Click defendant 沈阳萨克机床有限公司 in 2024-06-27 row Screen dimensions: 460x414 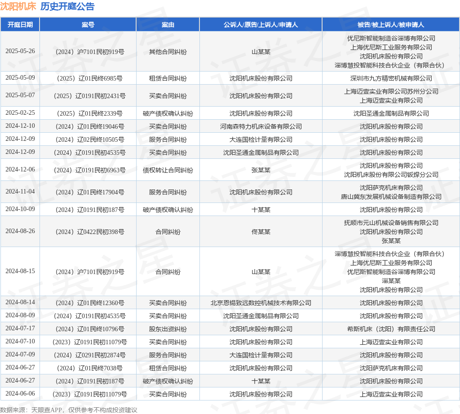[391, 368]
